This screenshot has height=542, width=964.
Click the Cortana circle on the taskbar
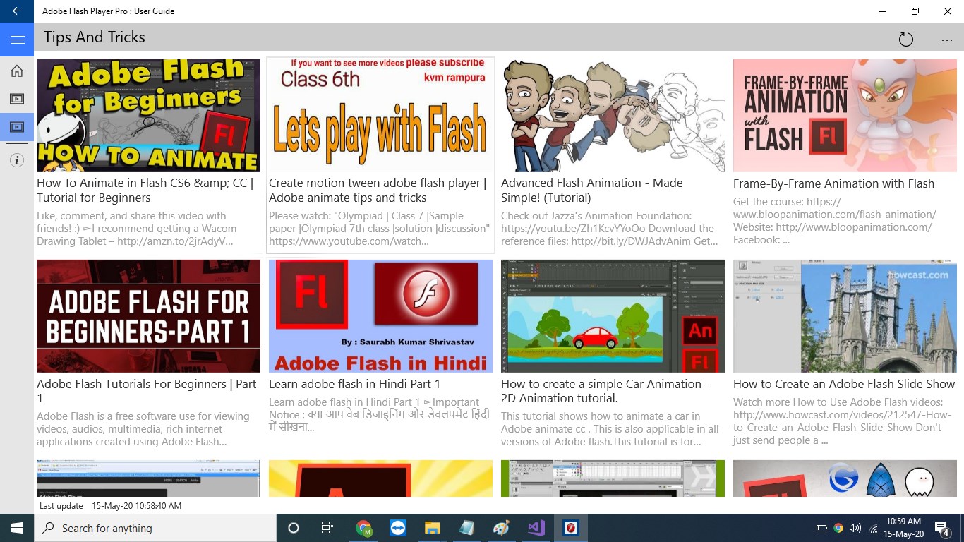tap(294, 528)
